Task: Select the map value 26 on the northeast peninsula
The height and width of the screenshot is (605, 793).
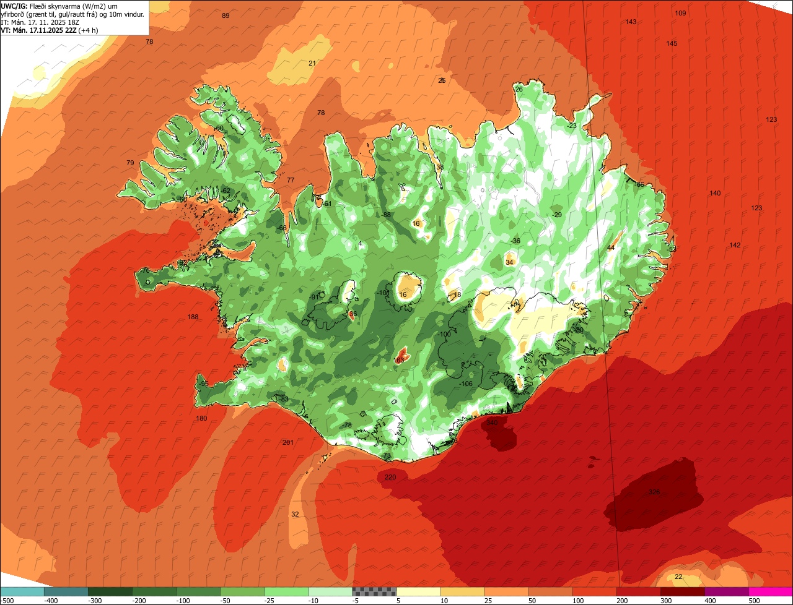Action: pyautogui.click(x=519, y=89)
